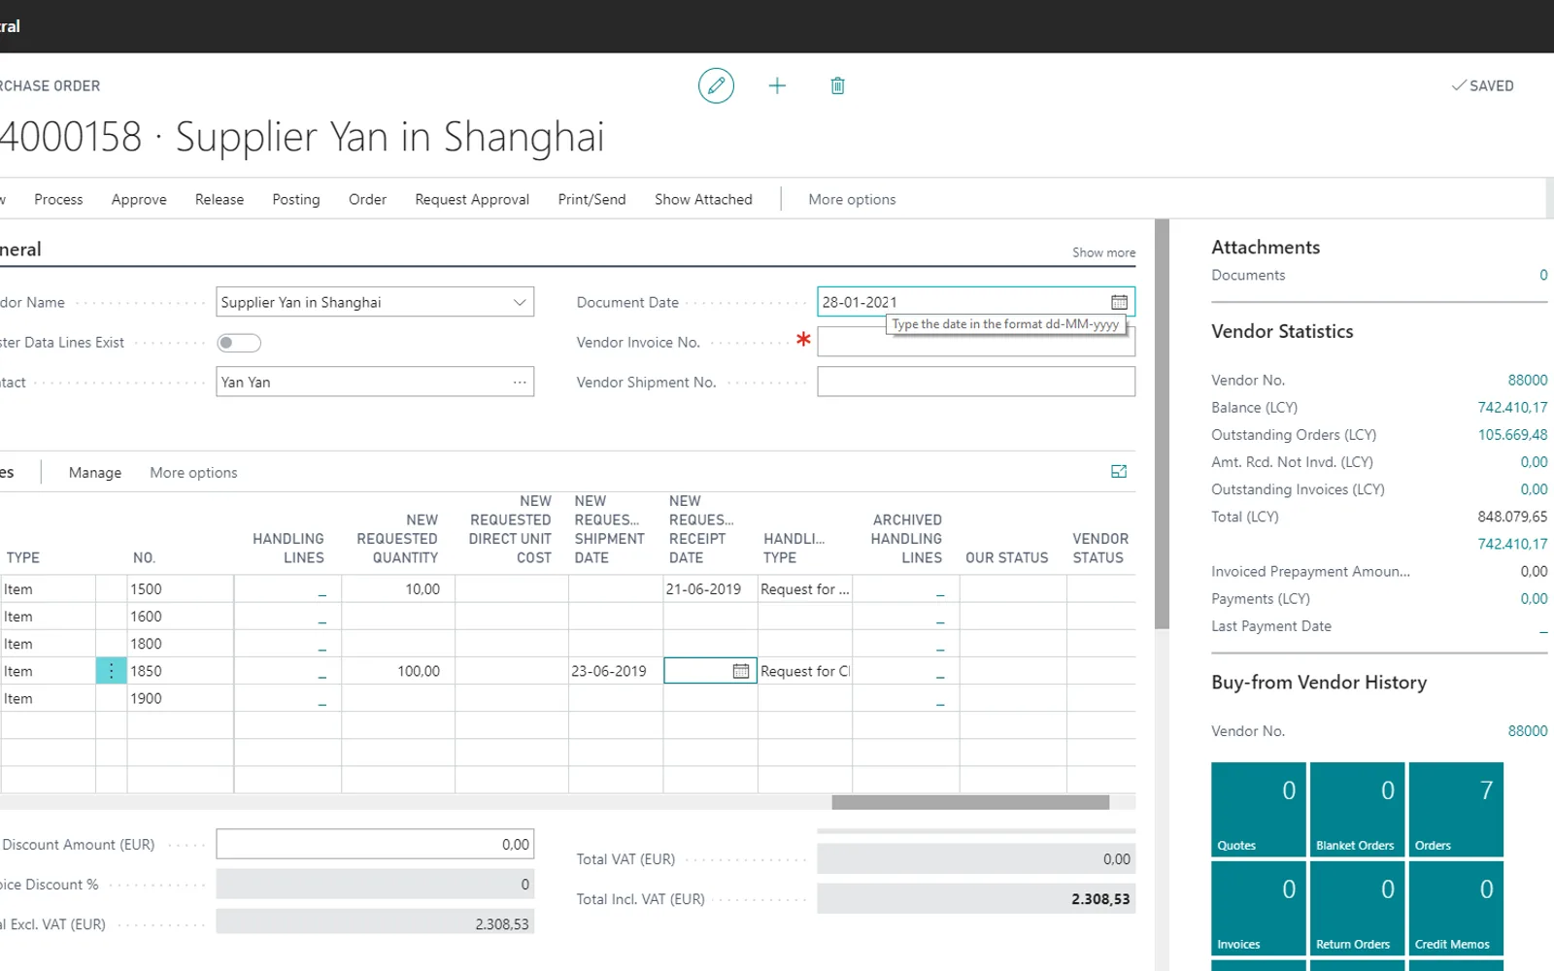Screen dimensions: 1554x971
Task: Click the trash can delete icon
Action: [x=837, y=85]
